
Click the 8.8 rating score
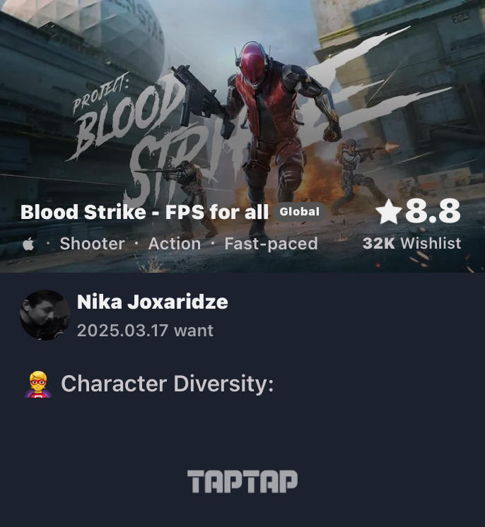click(x=433, y=211)
